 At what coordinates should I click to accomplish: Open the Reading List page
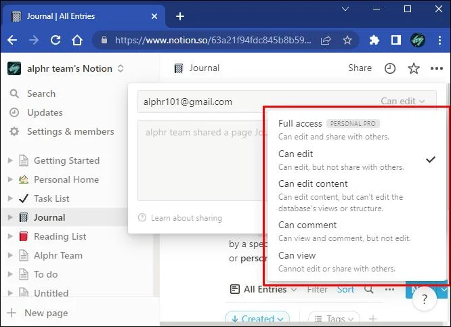point(60,236)
